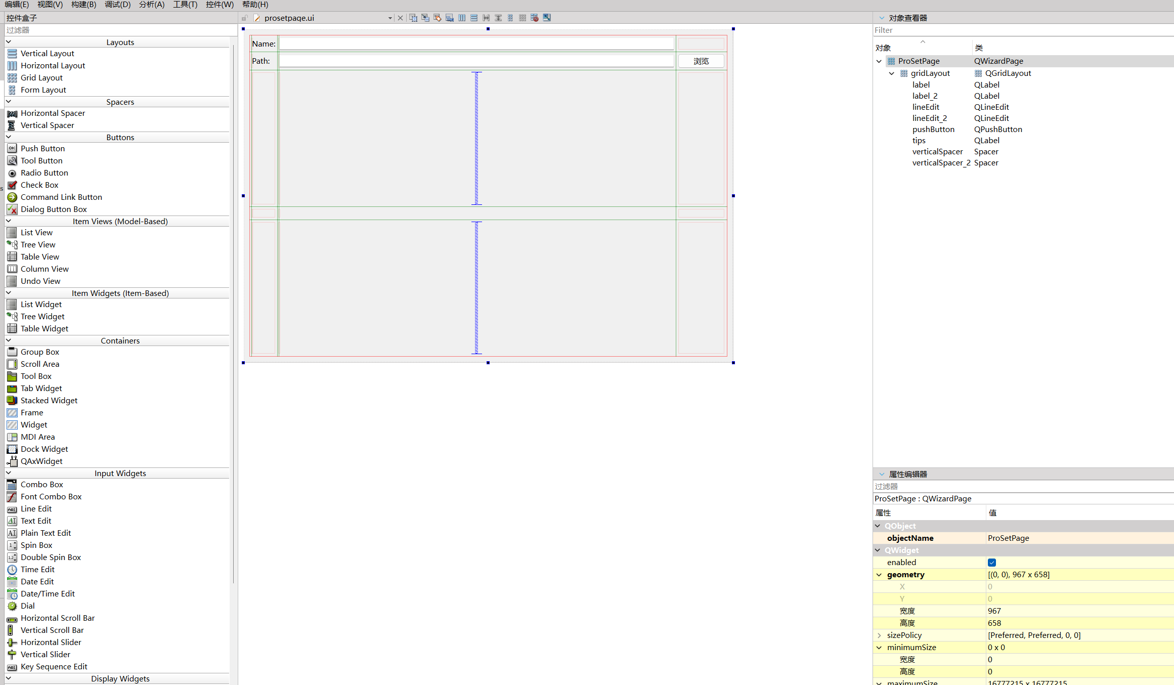This screenshot has height=685, width=1174.
Task: Click Edit Buddies toolbar icon
Action: [438, 18]
